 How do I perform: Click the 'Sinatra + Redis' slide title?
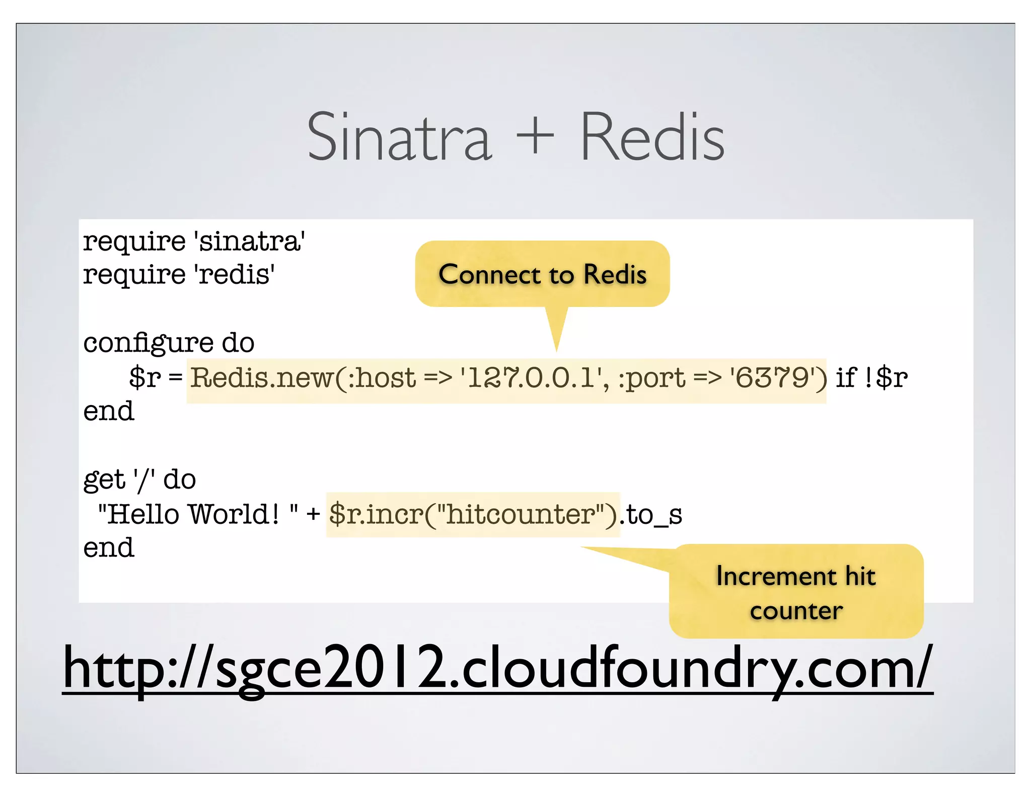515,137
